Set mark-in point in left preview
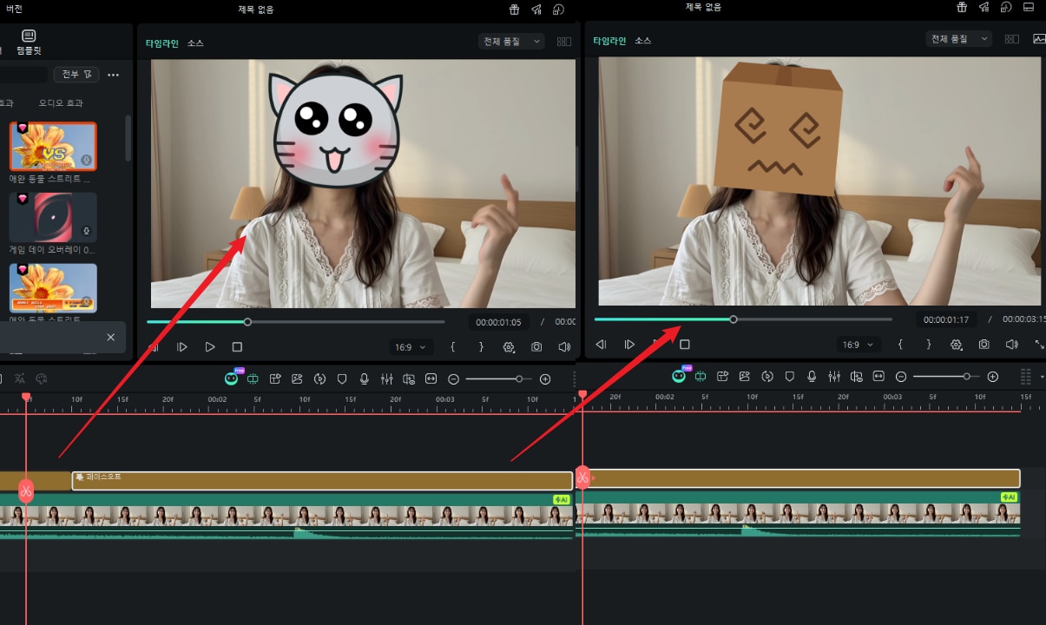The image size is (1046, 625). point(452,346)
